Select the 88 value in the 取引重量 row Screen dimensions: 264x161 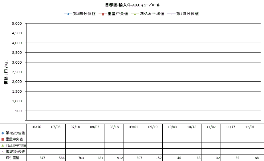tap(256, 158)
